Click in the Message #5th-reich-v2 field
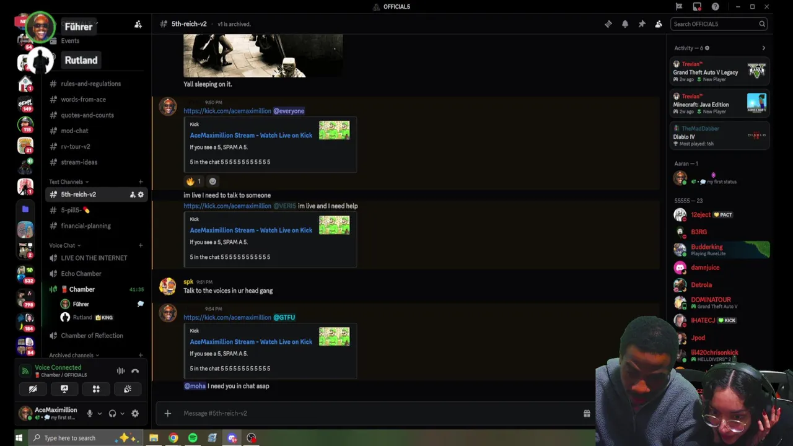This screenshot has width=793, height=446. coord(378,413)
